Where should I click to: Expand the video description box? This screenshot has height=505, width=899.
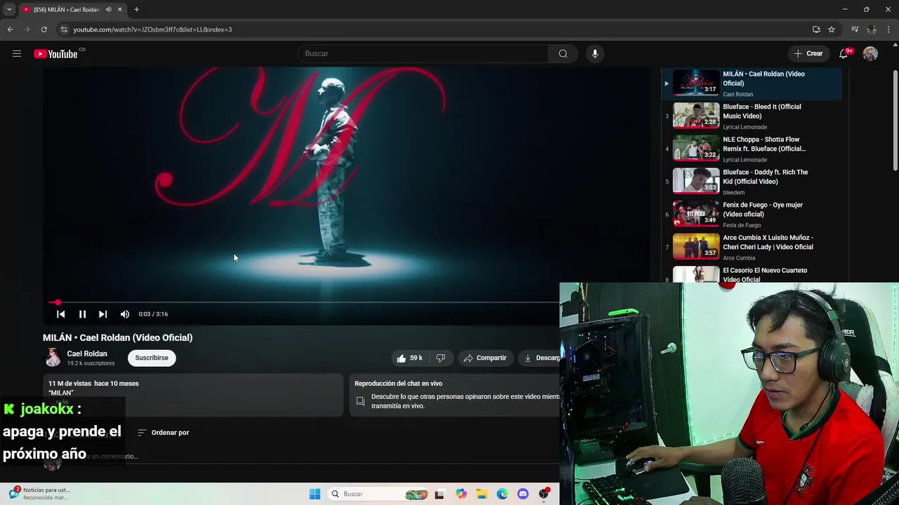[193, 395]
